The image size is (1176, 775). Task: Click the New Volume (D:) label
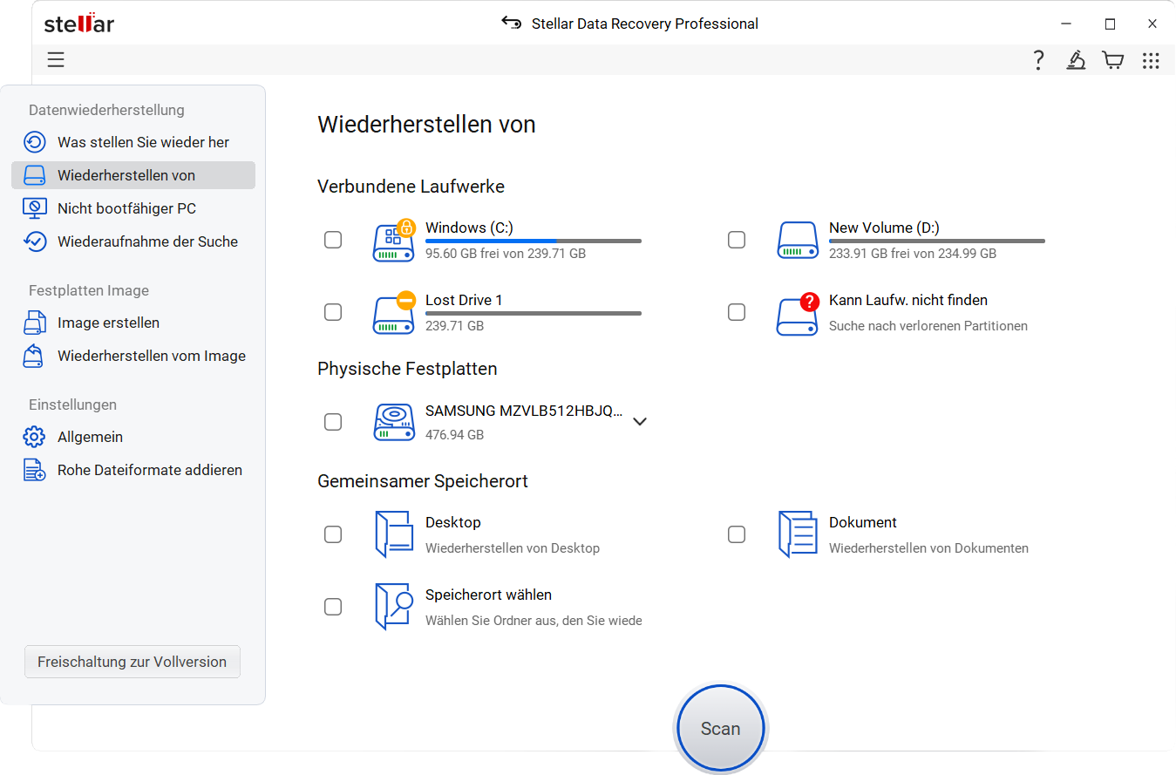pyautogui.click(x=884, y=228)
